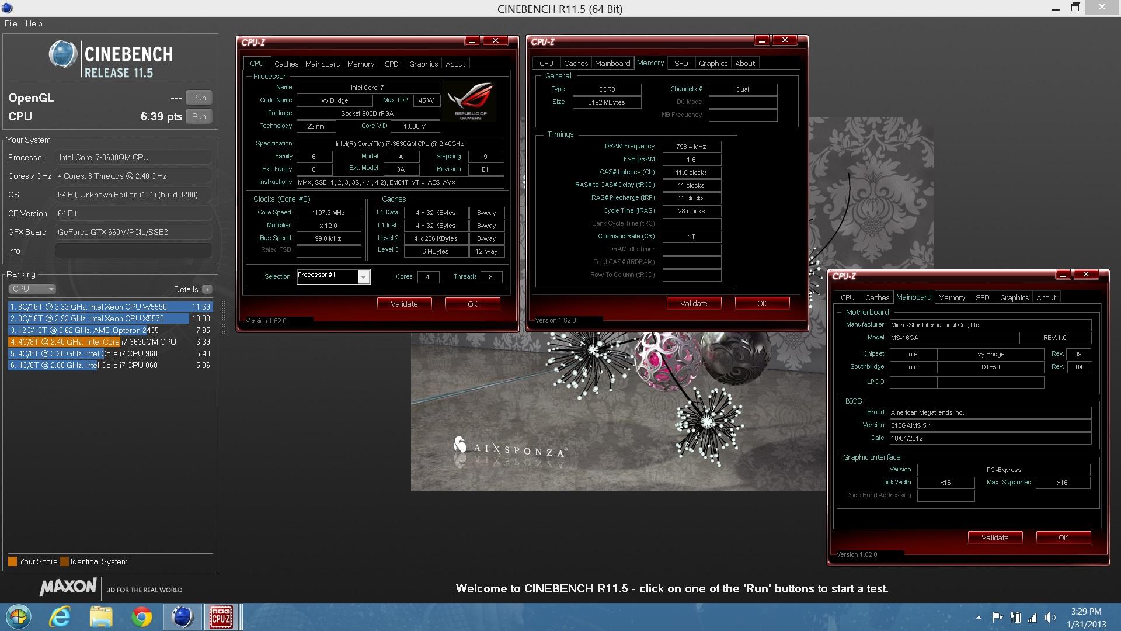Open About tab in CPU window
This screenshot has height=631, width=1121.
click(x=455, y=64)
